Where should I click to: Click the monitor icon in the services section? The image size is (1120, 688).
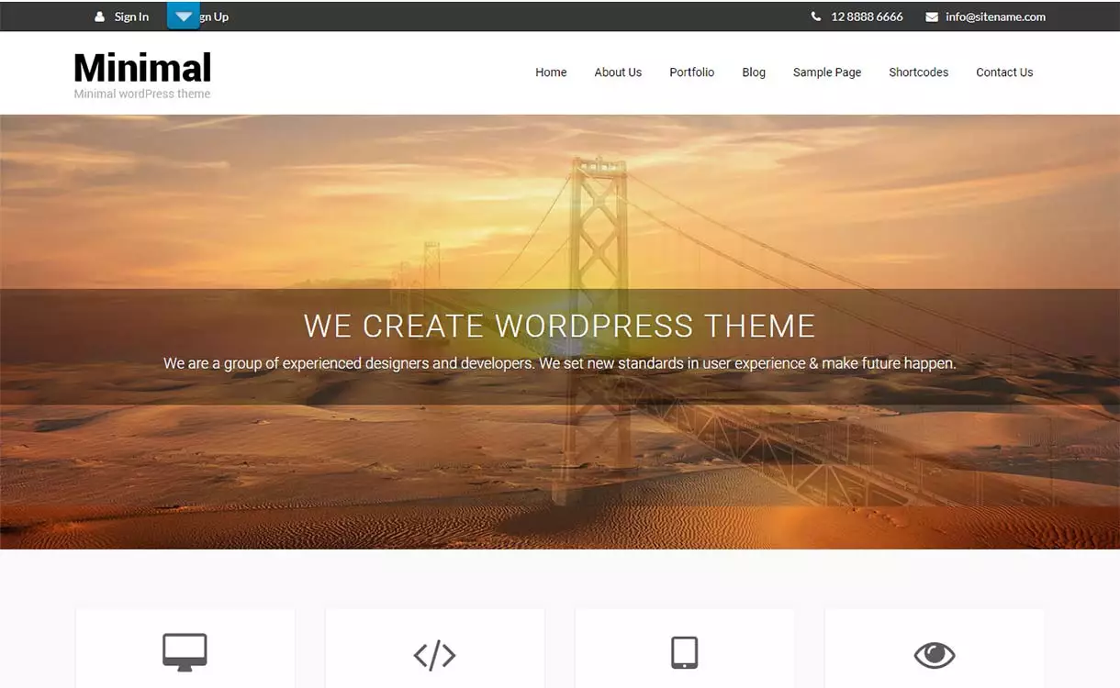pyautogui.click(x=185, y=654)
